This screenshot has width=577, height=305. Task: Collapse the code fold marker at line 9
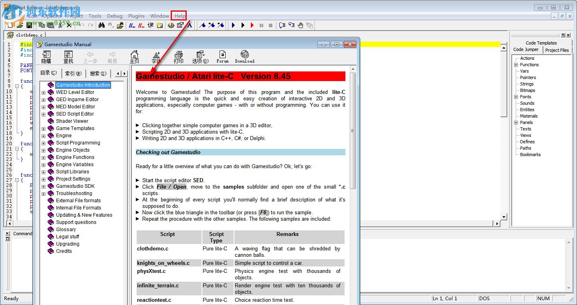[x=17, y=86]
